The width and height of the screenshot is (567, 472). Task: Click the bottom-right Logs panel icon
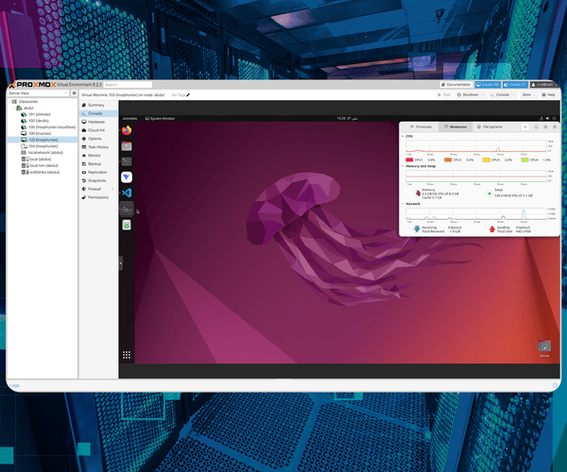[x=555, y=385]
